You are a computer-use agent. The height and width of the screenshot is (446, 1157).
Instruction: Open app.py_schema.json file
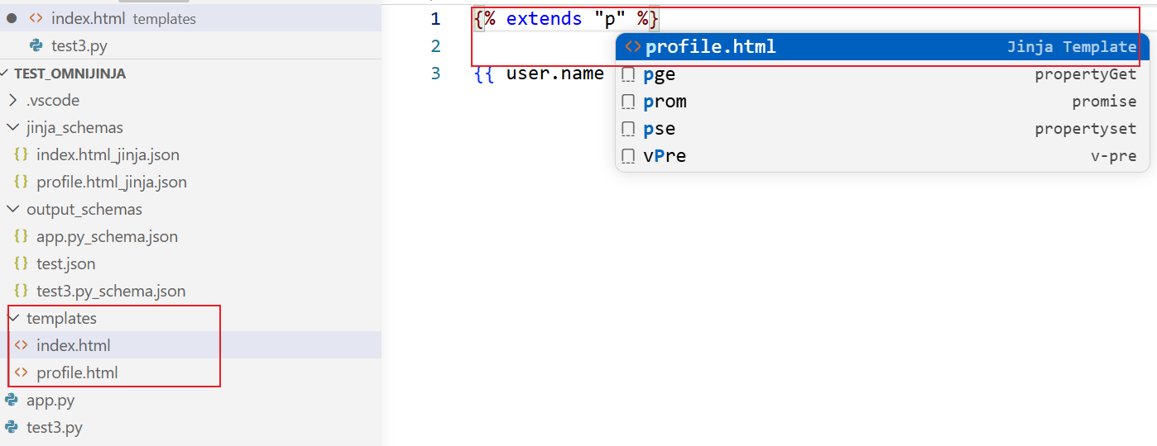pos(190,236)
